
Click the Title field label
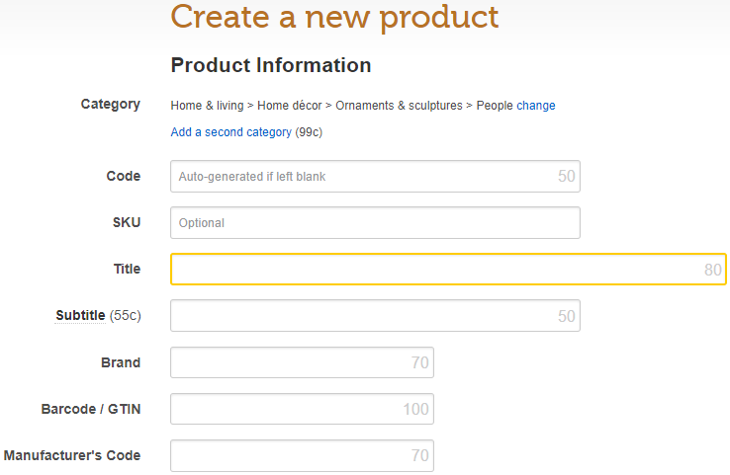127,269
